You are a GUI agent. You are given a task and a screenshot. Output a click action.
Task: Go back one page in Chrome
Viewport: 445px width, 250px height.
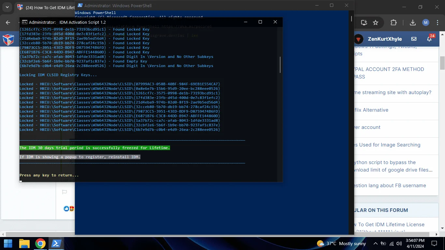pyautogui.click(x=8, y=22)
